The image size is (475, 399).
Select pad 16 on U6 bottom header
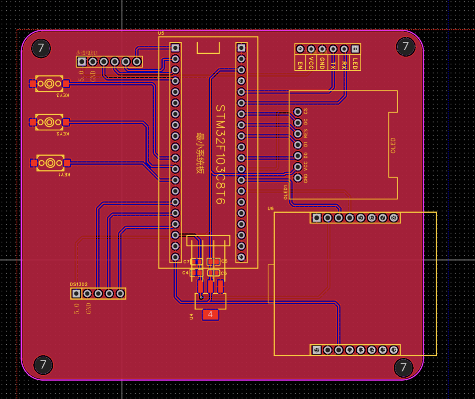click(x=394, y=350)
